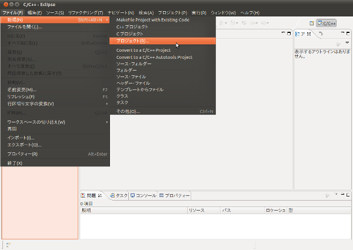Open その他(O)... wizard
This screenshot has height=250, width=353.
pos(162,111)
